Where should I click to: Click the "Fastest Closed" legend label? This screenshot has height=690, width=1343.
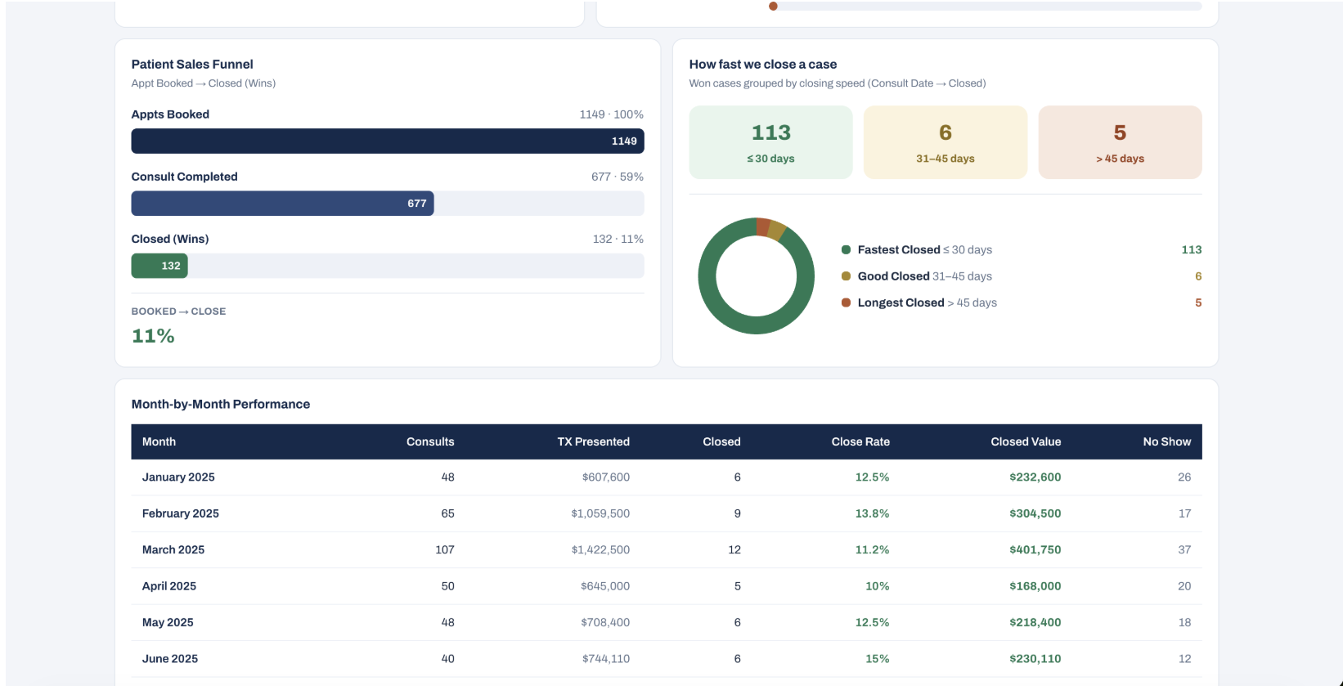pyautogui.click(x=899, y=250)
